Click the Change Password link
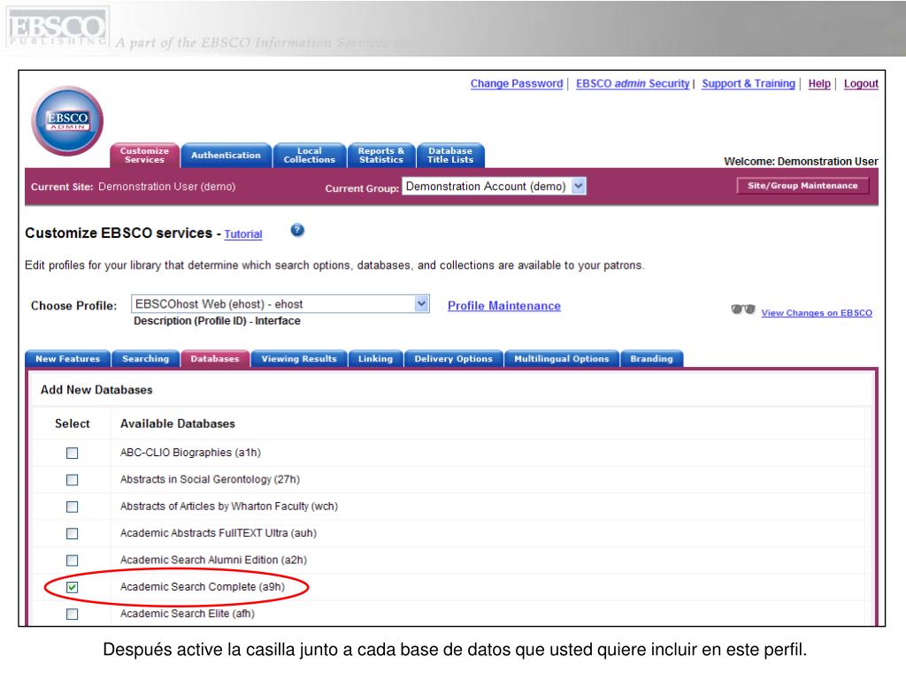The width and height of the screenshot is (906, 679). [517, 84]
